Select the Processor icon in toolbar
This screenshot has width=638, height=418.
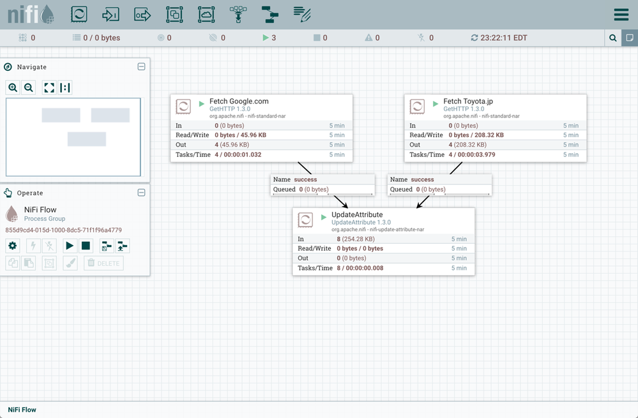[79, 14]
